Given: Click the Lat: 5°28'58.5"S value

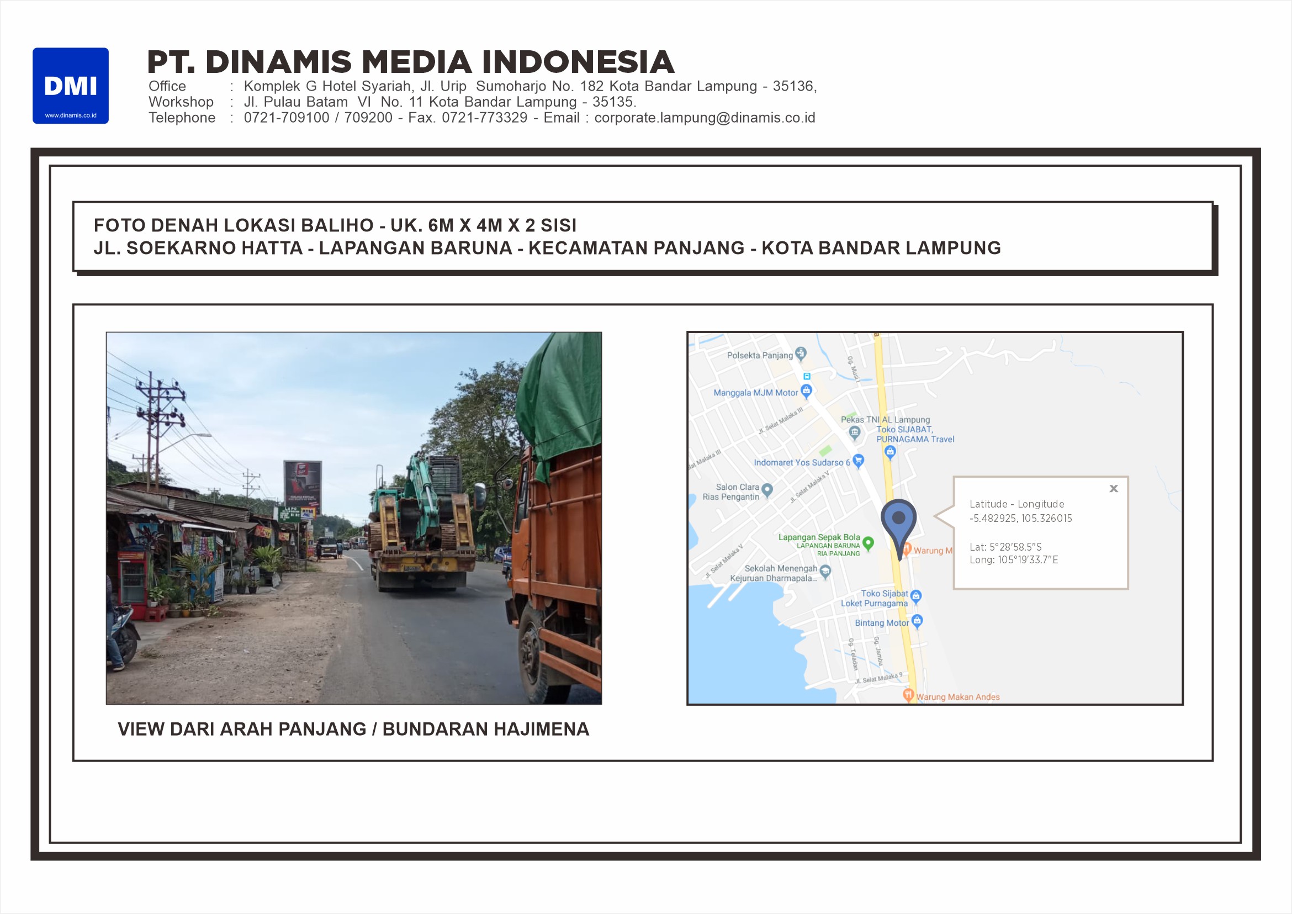Looking at the screenshot, I should point(1005,547).
